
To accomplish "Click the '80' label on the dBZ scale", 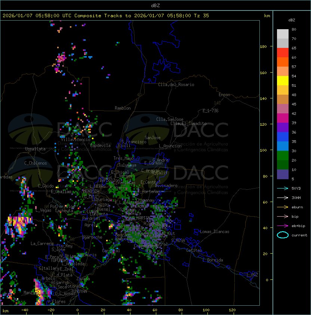I will (x=294, y=29).
